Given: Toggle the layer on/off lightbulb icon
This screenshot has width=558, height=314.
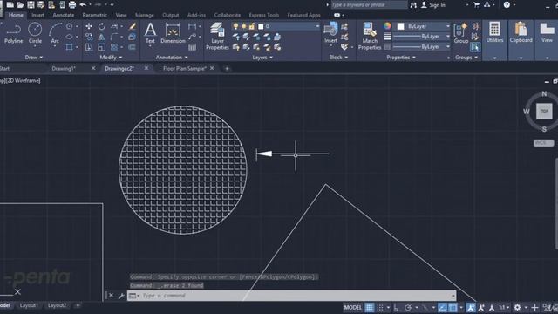Looking at the screenshot, I should pyautogui.click(x=235, y=26).
